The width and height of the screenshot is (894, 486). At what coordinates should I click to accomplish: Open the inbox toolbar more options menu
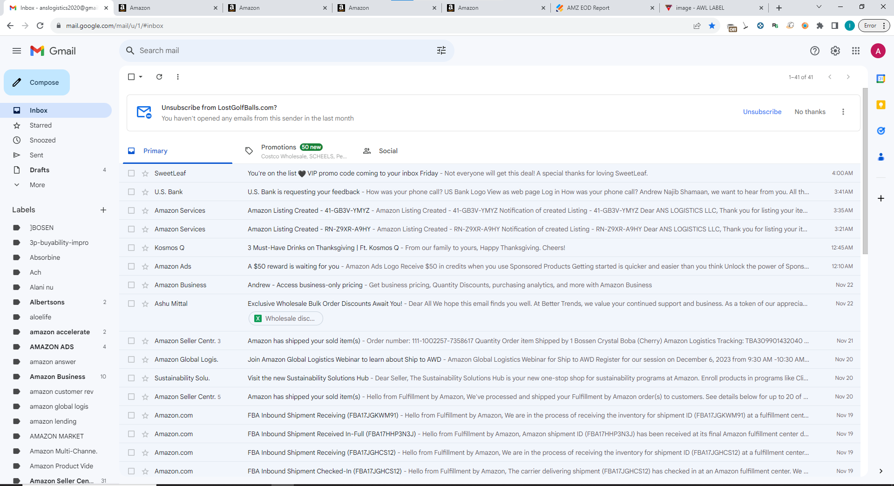(x=178, y=77)
